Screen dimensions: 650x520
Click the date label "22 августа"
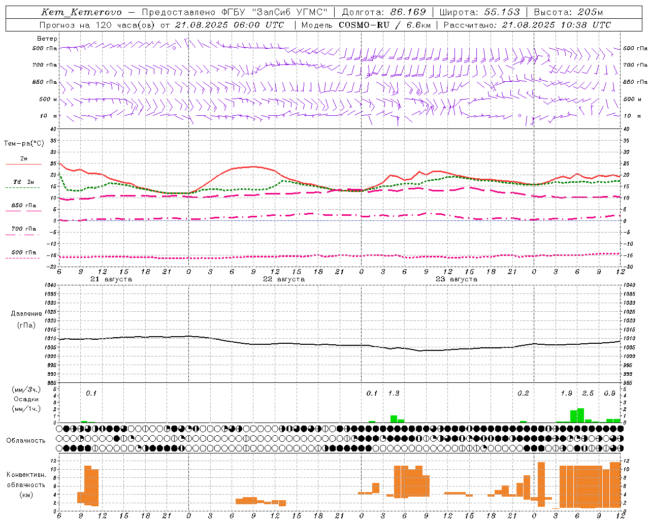click(284, 279)
